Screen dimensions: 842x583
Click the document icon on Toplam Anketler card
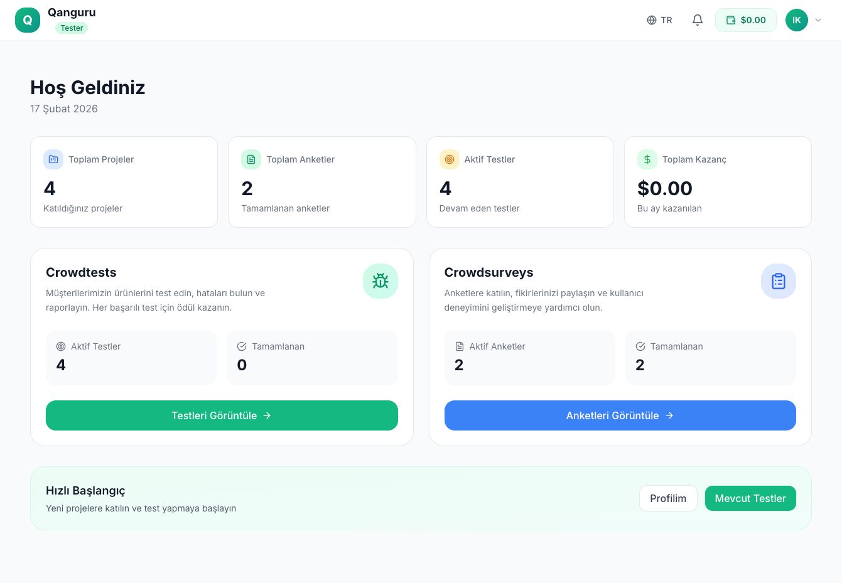pos(251,159)
